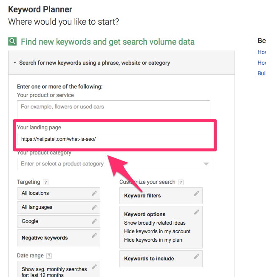Screen dimensions: 266x277
Task: Edit the Date range with pencil icon
Action: point(94,267)
